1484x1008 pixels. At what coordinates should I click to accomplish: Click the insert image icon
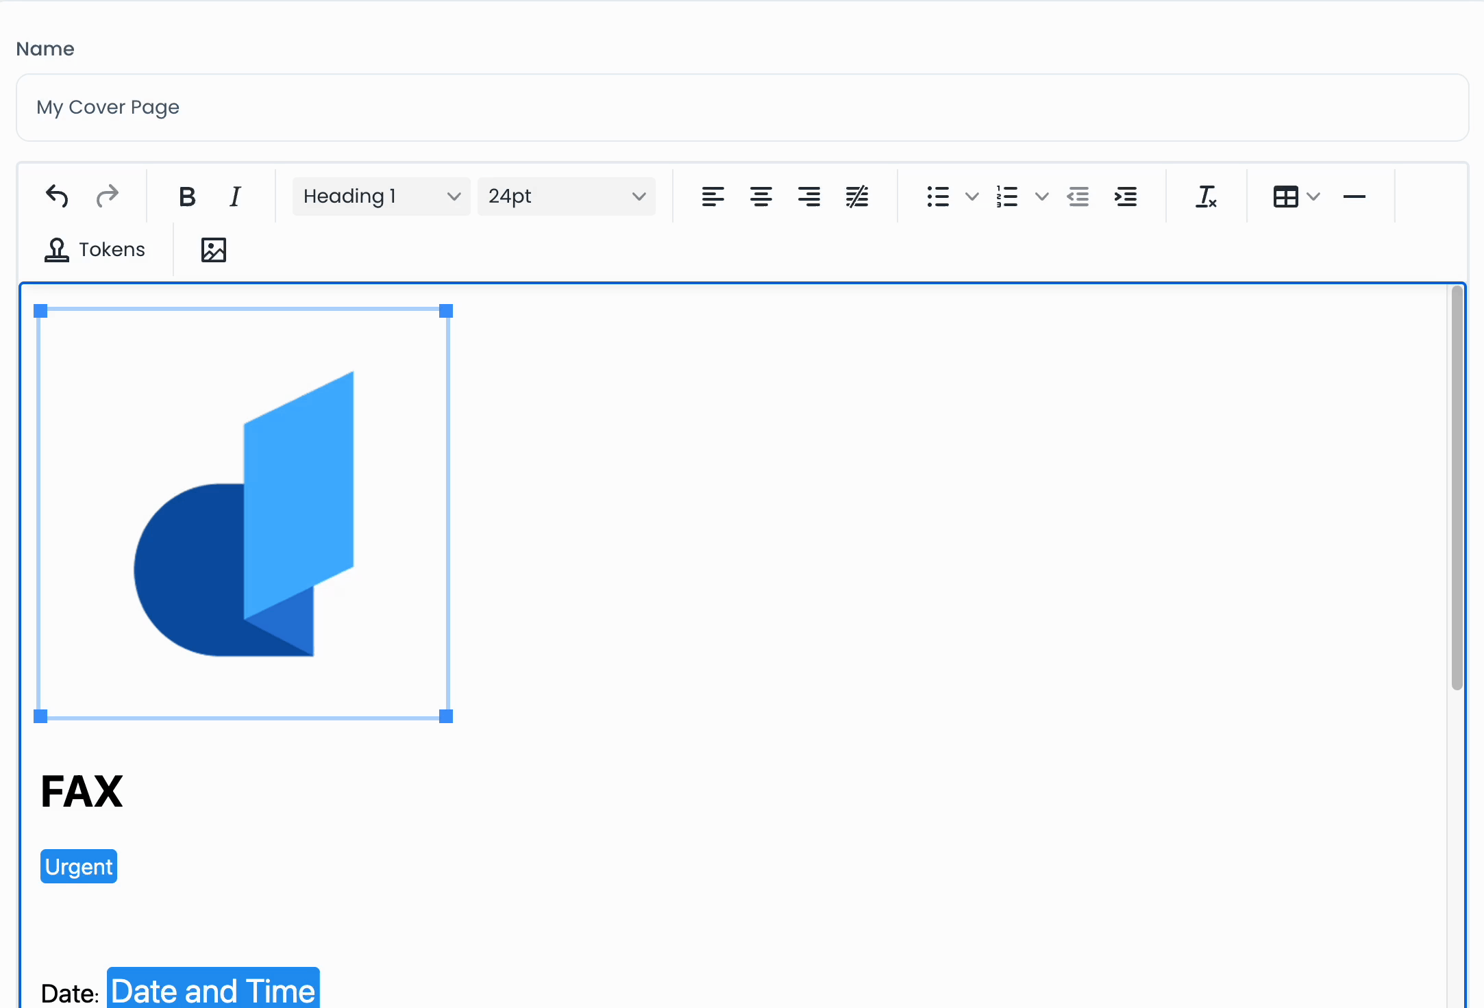click(x=214, y=250)
